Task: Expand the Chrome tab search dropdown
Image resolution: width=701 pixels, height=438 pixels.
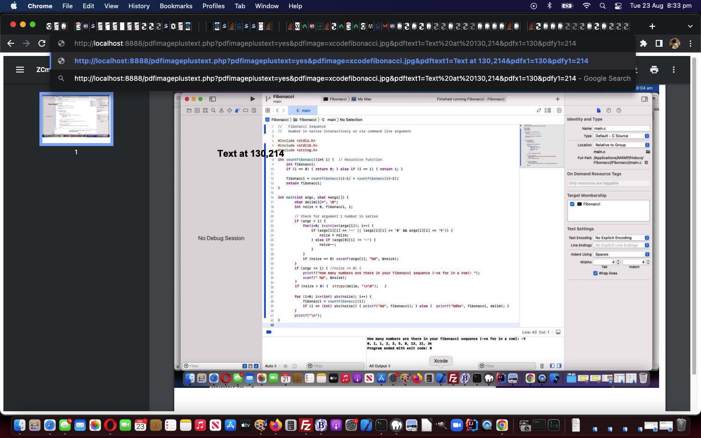Action: [690, 26]
